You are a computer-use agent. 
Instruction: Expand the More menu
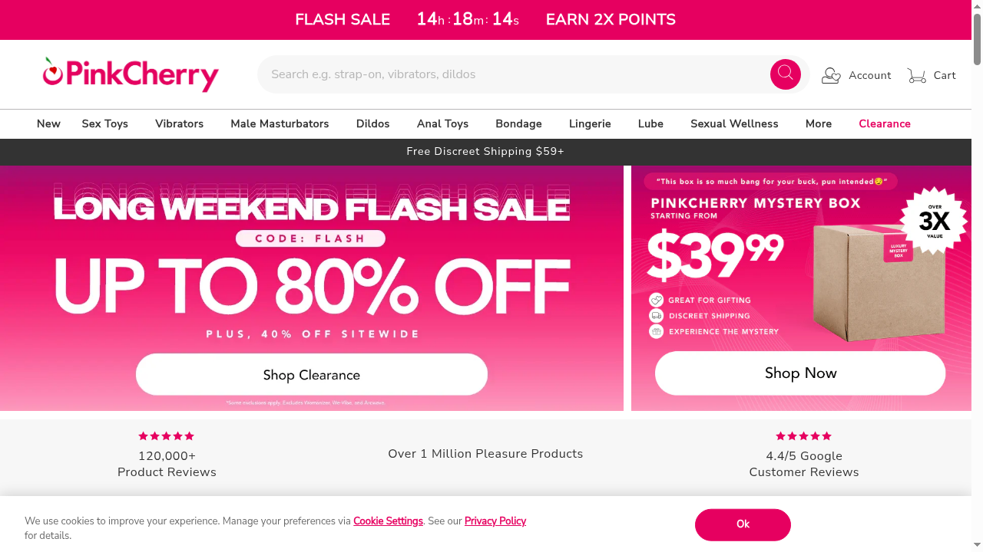coord(818,124)
